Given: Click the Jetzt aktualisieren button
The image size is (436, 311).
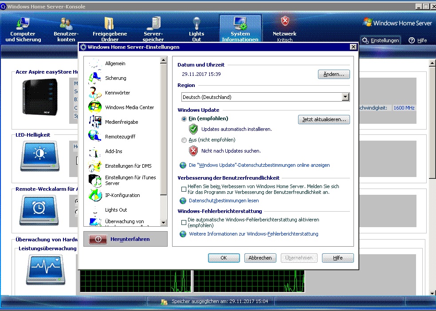Looking at the screenshot, I should pyautogui.click(x=324, y=120).
